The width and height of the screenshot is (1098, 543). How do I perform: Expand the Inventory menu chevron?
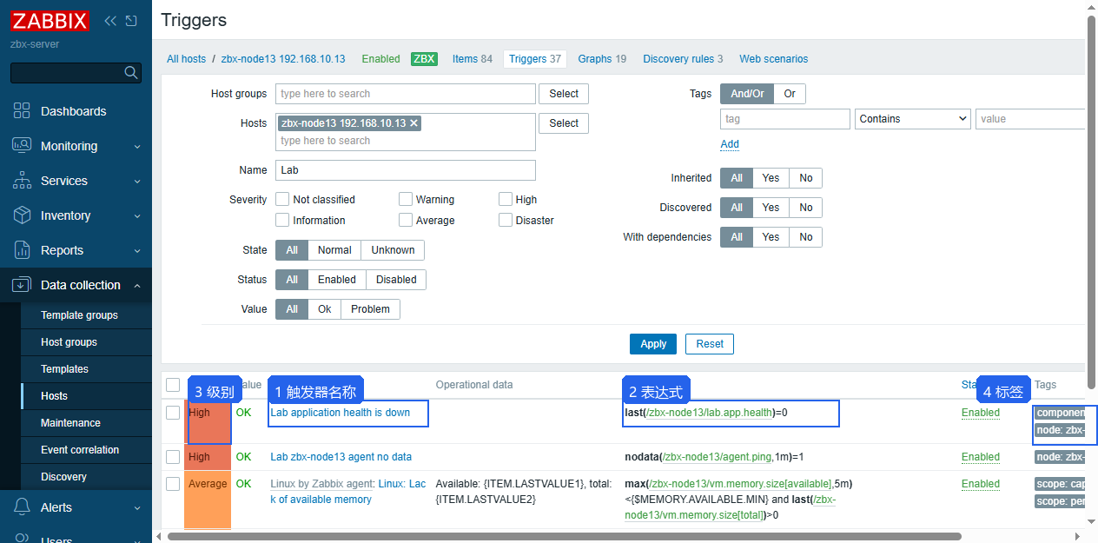click(x=137, y=216)
